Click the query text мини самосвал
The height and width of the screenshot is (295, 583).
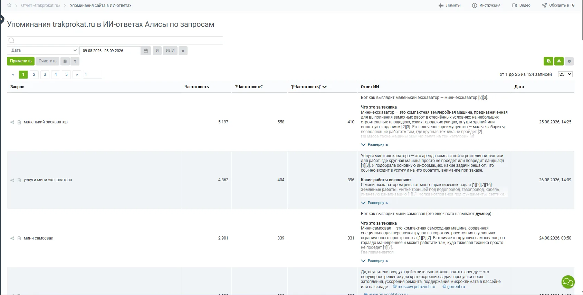39,238
